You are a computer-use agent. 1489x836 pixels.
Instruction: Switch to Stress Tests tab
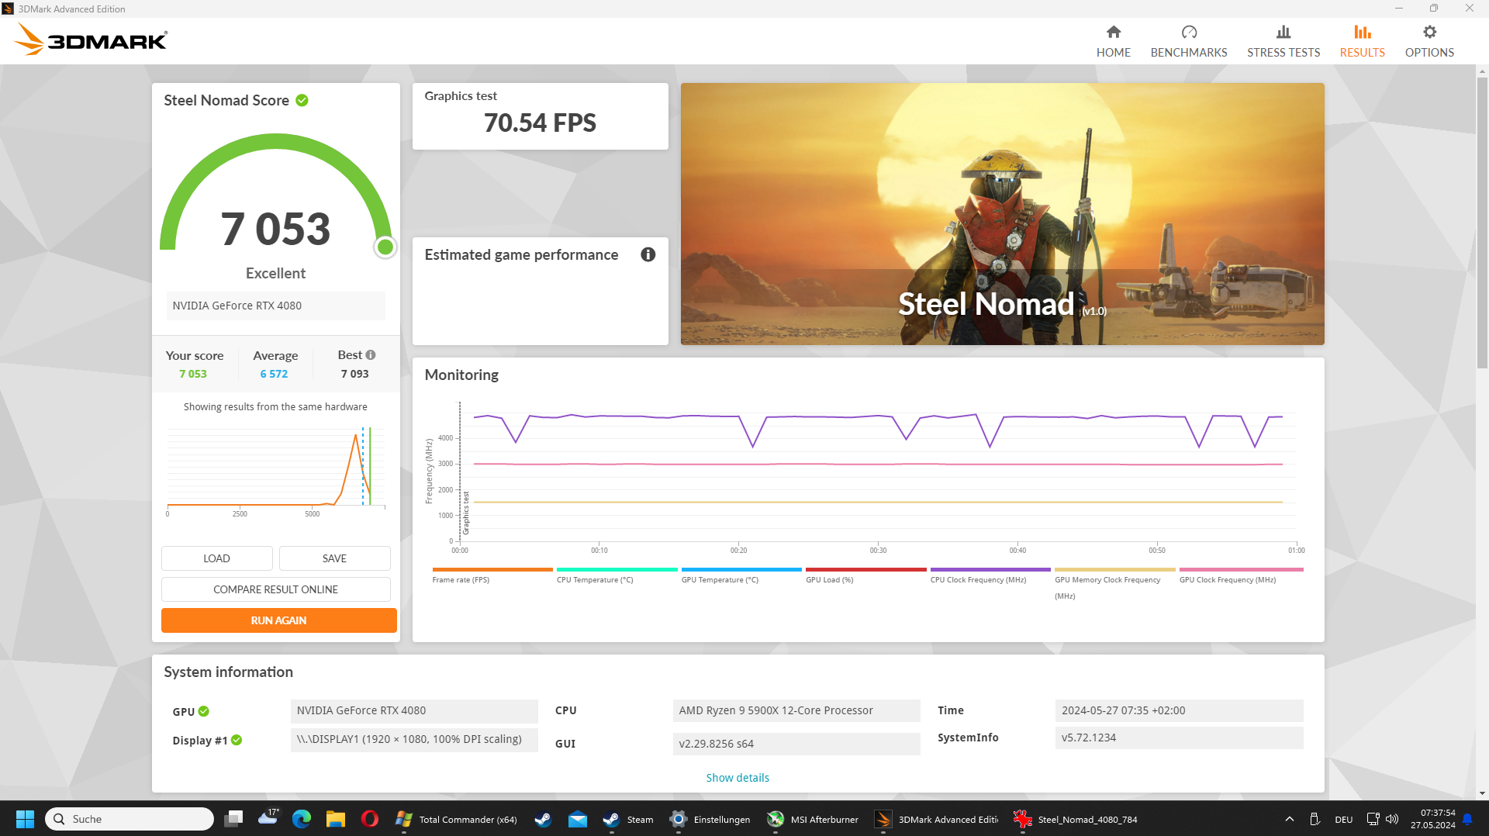1283,41
